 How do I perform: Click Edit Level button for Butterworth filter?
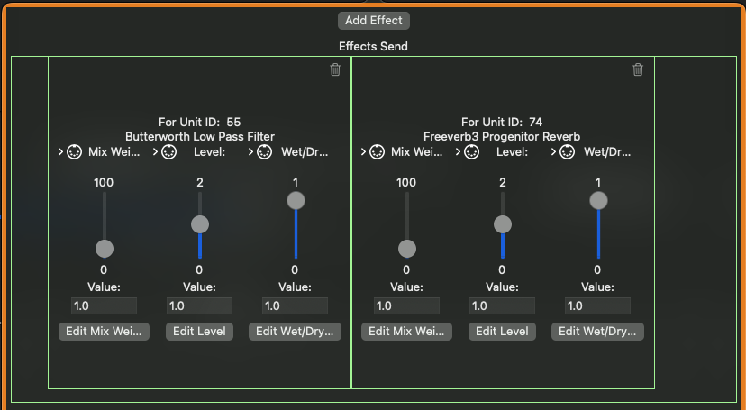point(199,331)
